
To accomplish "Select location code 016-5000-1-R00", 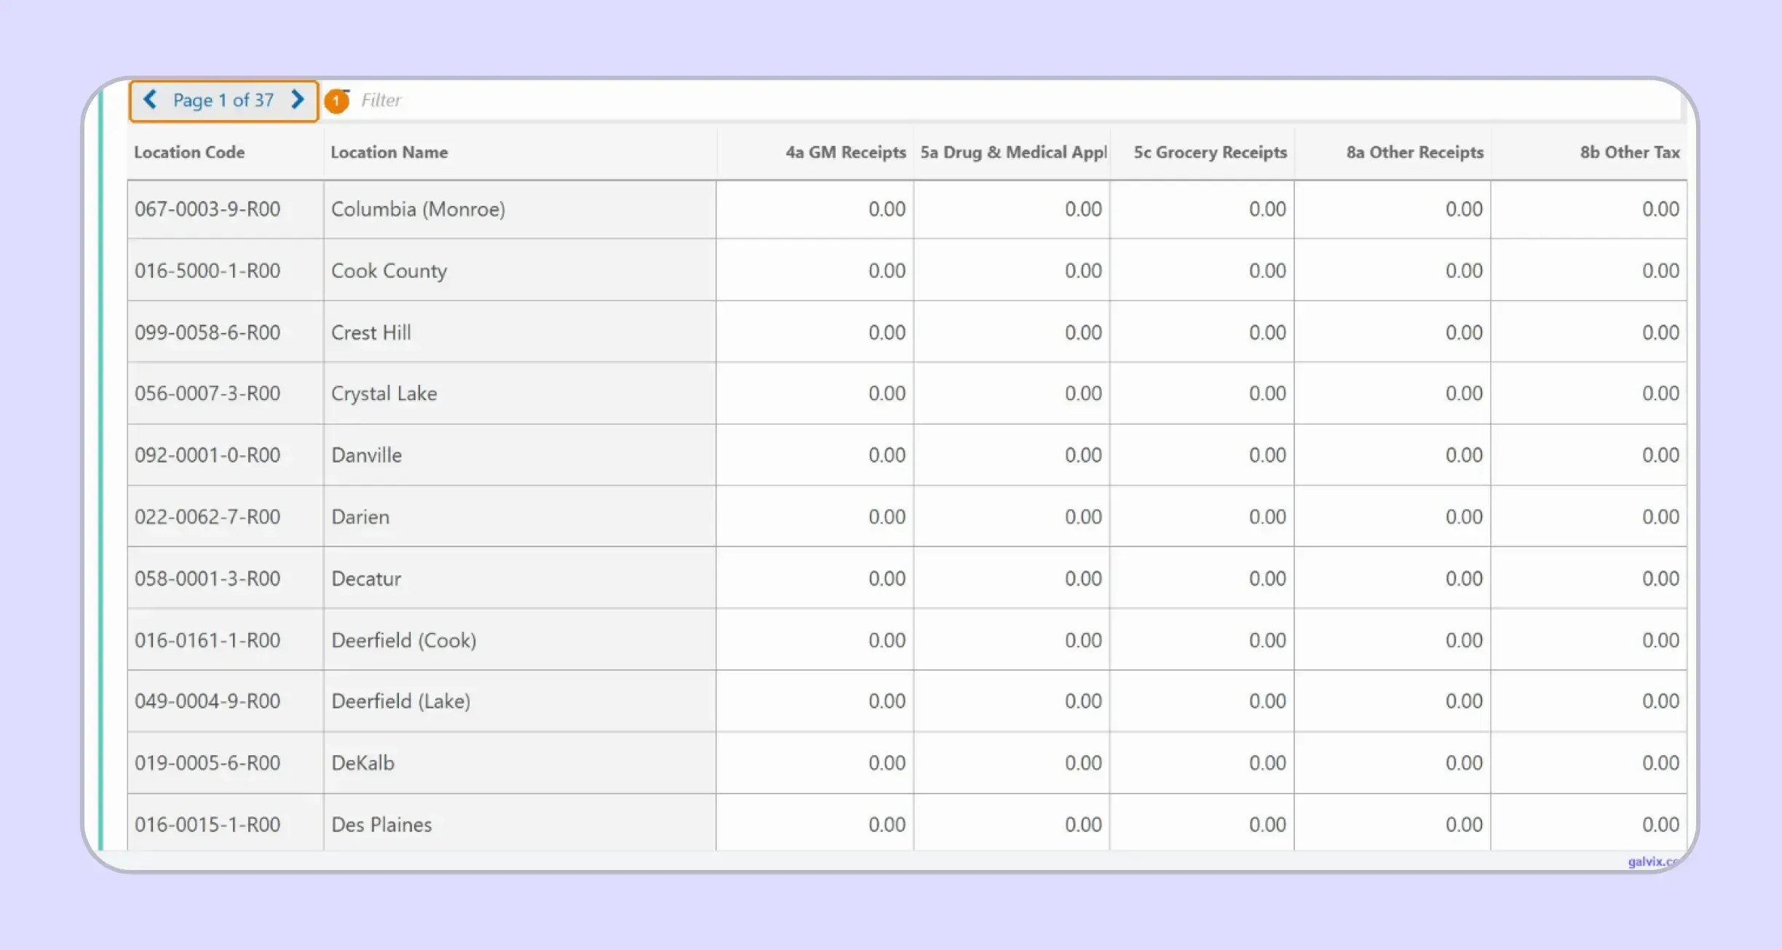I will (x=207, y=271).
